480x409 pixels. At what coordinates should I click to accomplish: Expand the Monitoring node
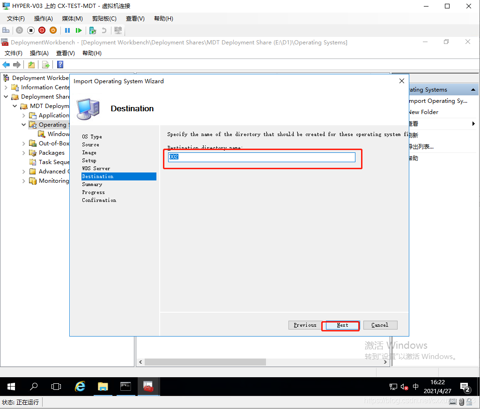click(x=23, y=181)
